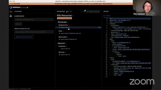Click the Cluster Preview Output tag
The height and width of the screenshot is (90, 161).
click(x=64, y=18)
